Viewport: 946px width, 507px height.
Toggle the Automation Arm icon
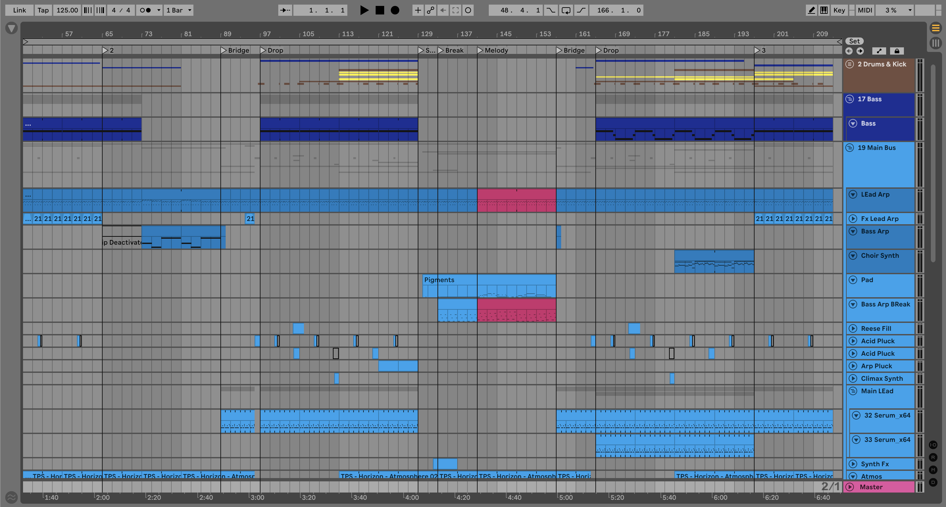coord(430,10)
